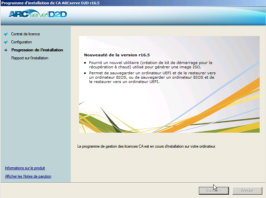Image resolution: width=266 pixels, height=198 pixels.
Task: Click the bullet text about UEFI and BIOS restoration
Action: click(152, 77)
